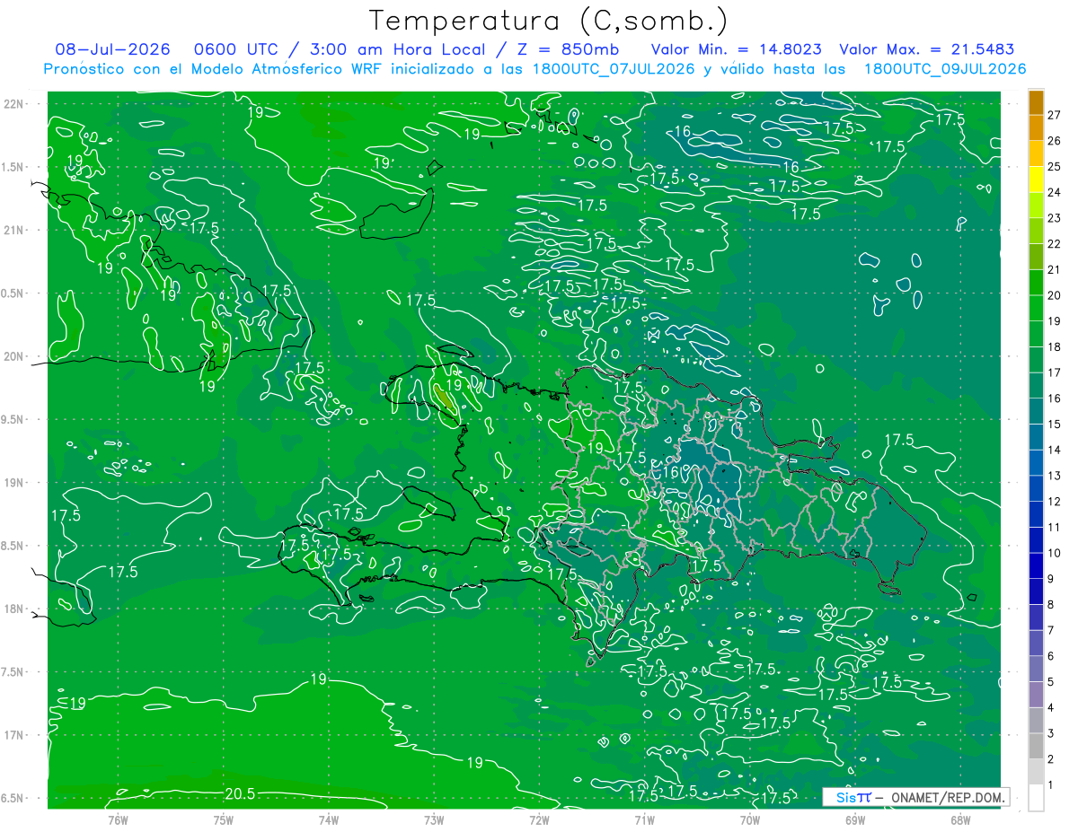Screen dimensions: 1078x832
Task: Click the "8.5N" latitude axis label
Action: pyautogui.click(x=13, y=546)
